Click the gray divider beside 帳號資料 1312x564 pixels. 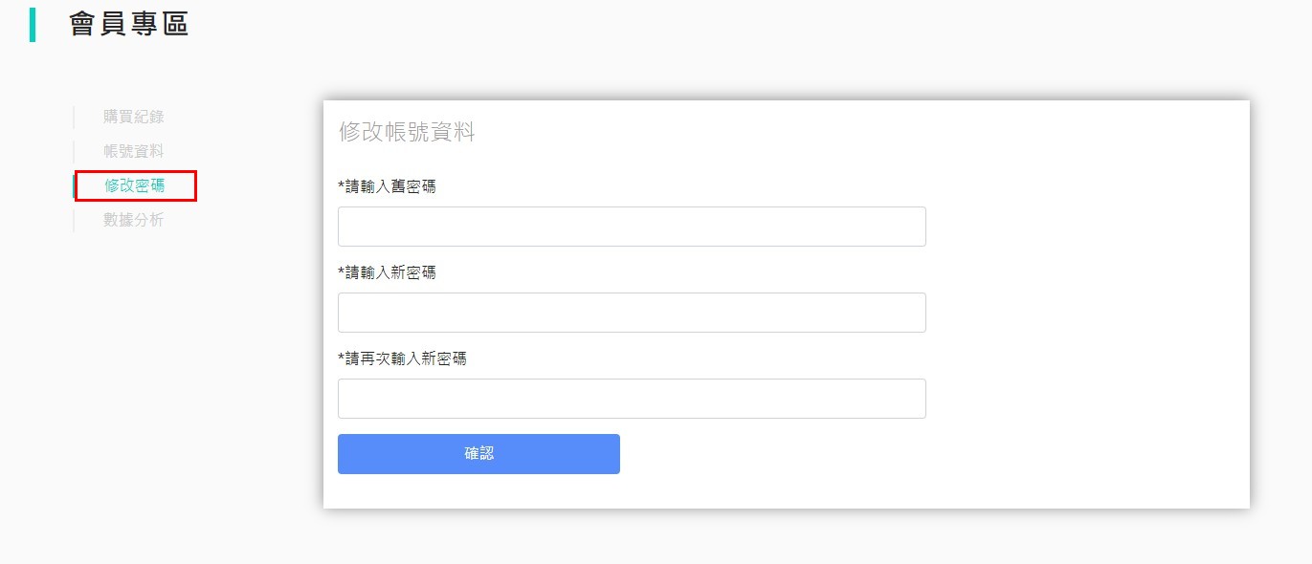click(74, 151)
